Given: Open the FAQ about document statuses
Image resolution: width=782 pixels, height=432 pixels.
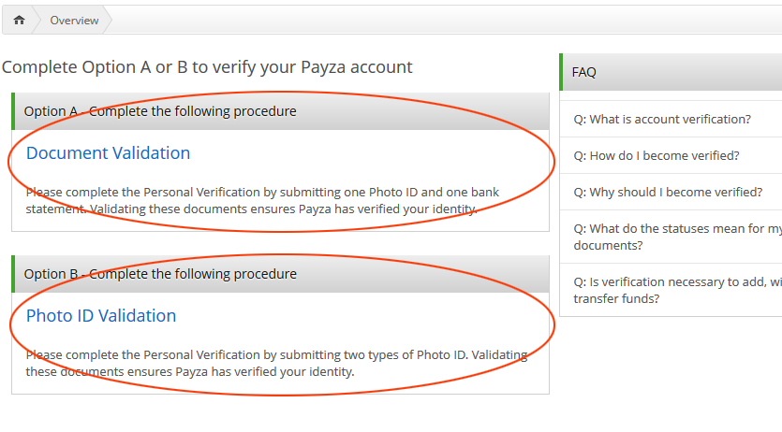Looking at the screenshot, I should coord(671,237).
